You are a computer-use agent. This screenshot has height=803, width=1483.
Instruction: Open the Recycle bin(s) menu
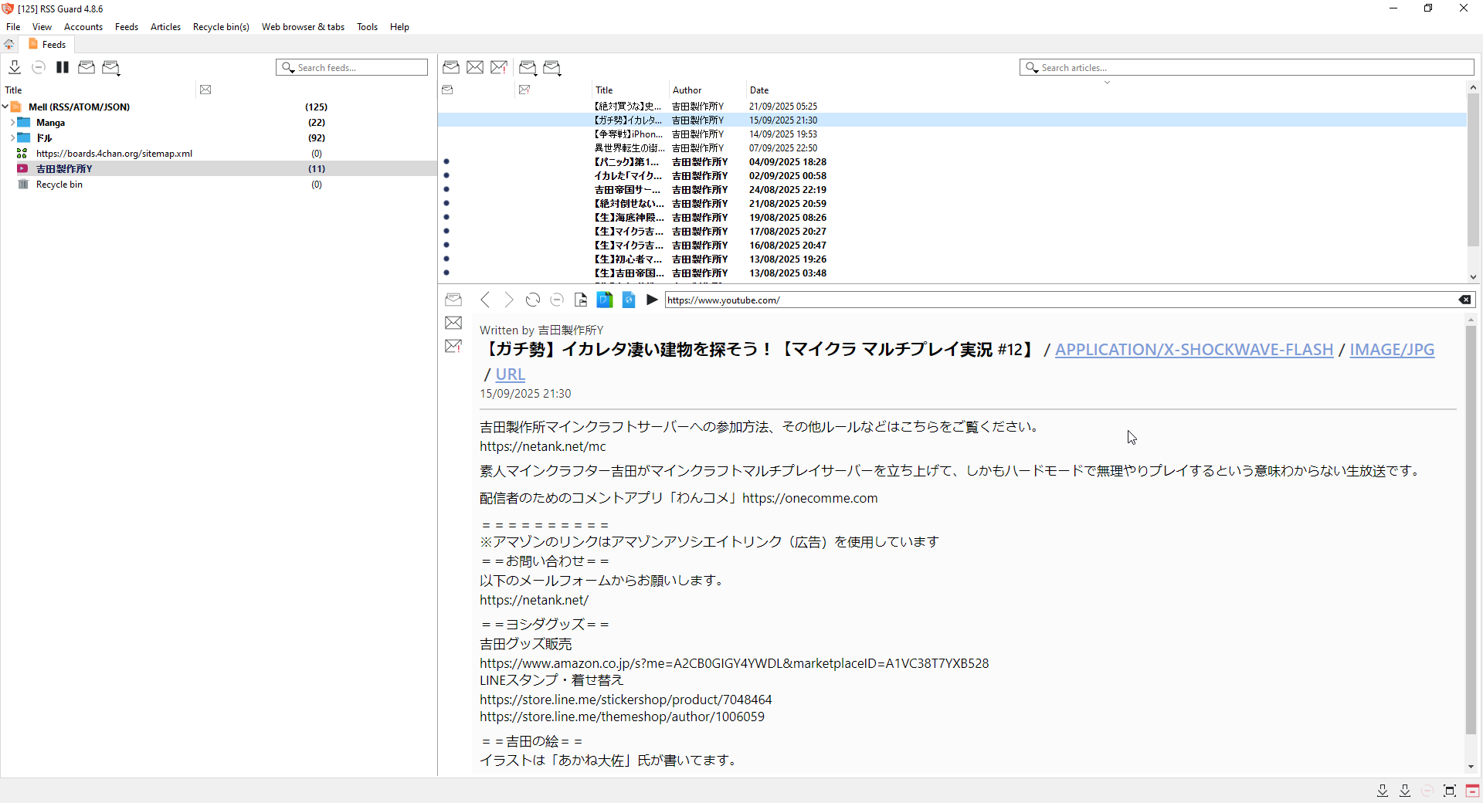[x=221, y=26]
